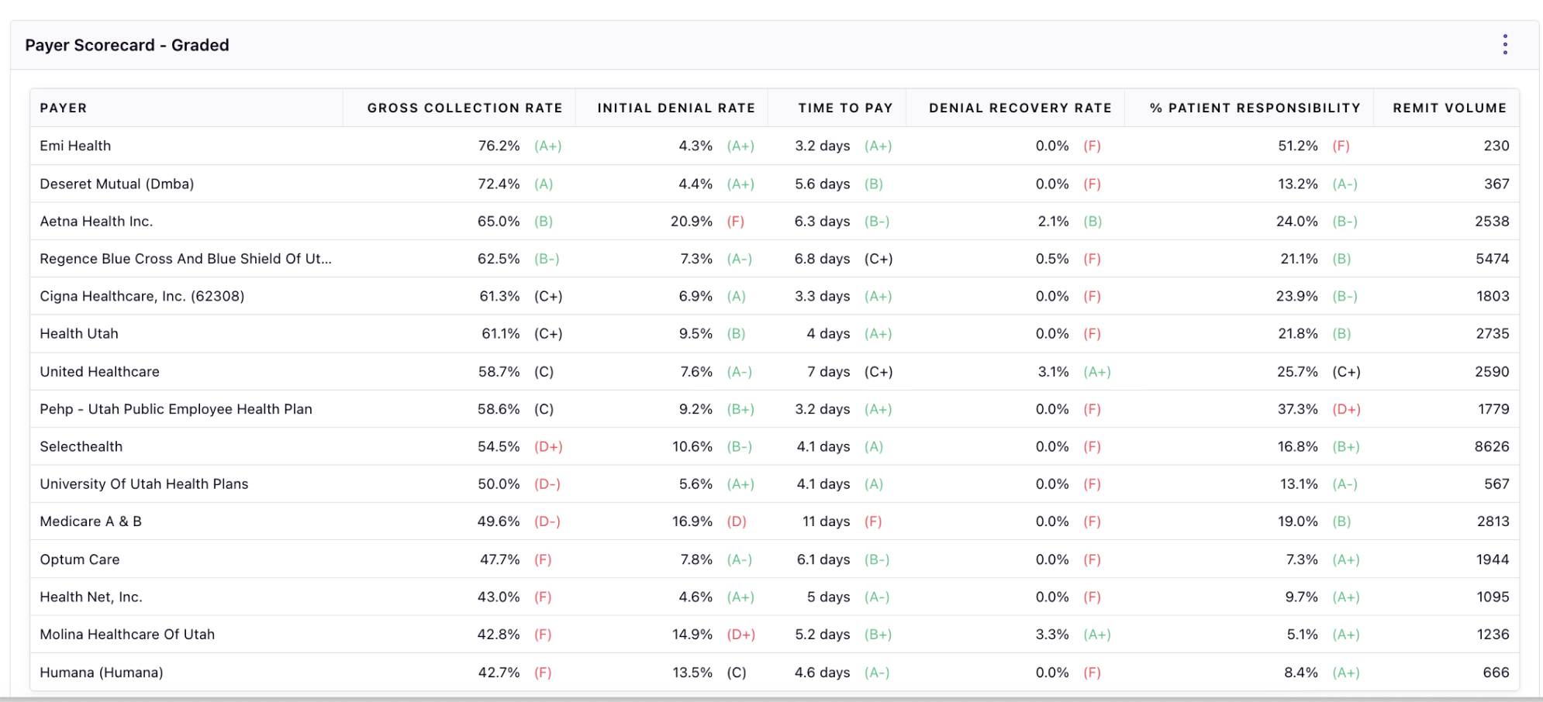Sort by % Patient Responsibility header

point(1255,108)
